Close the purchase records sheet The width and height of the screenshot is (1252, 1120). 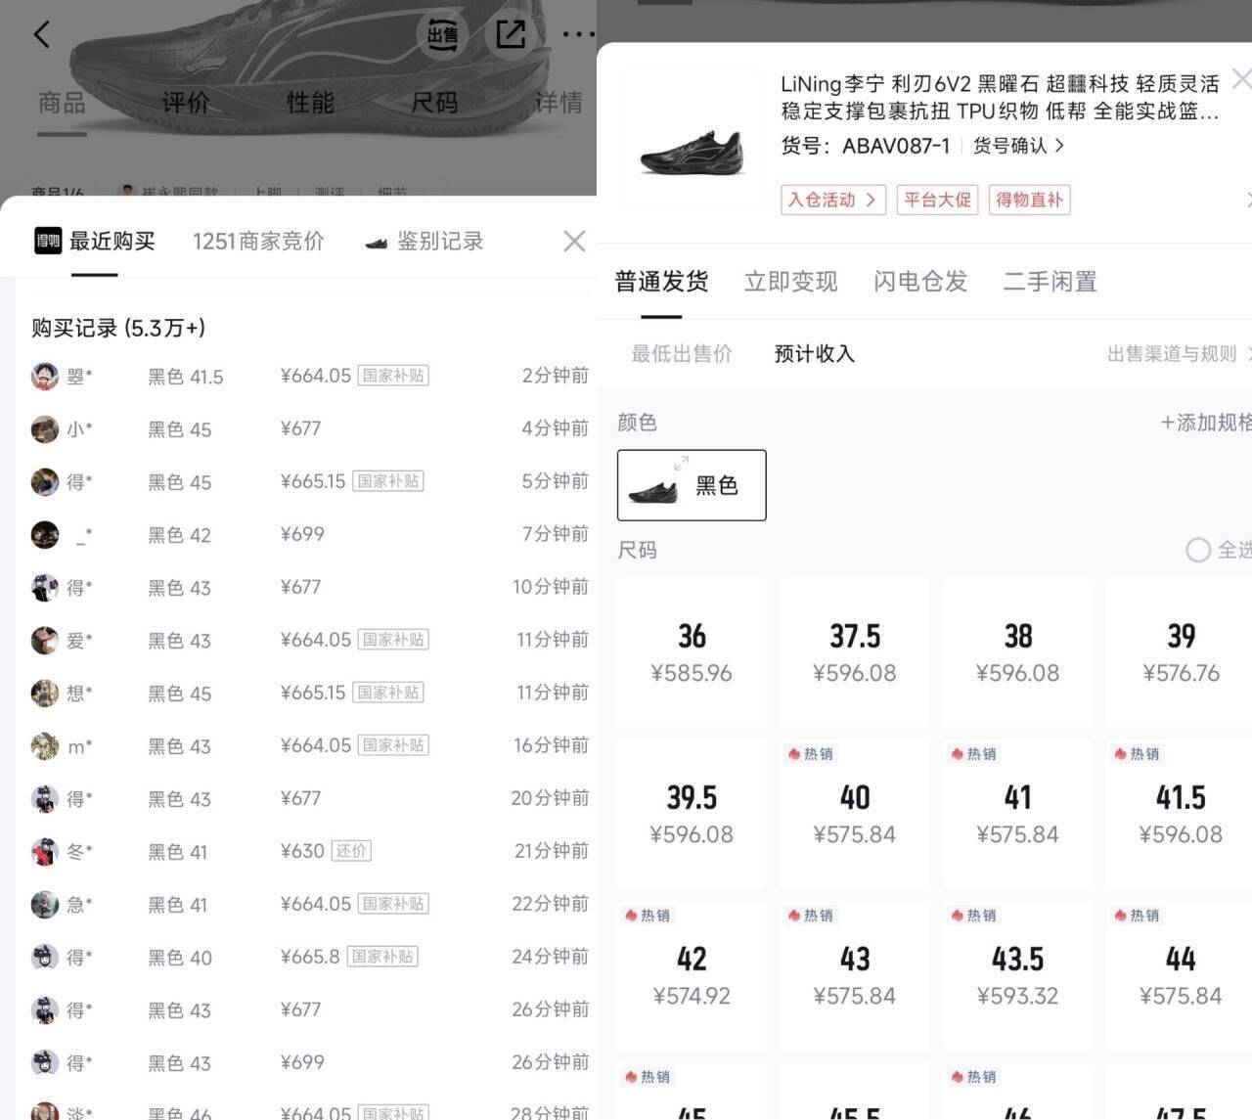574,241
